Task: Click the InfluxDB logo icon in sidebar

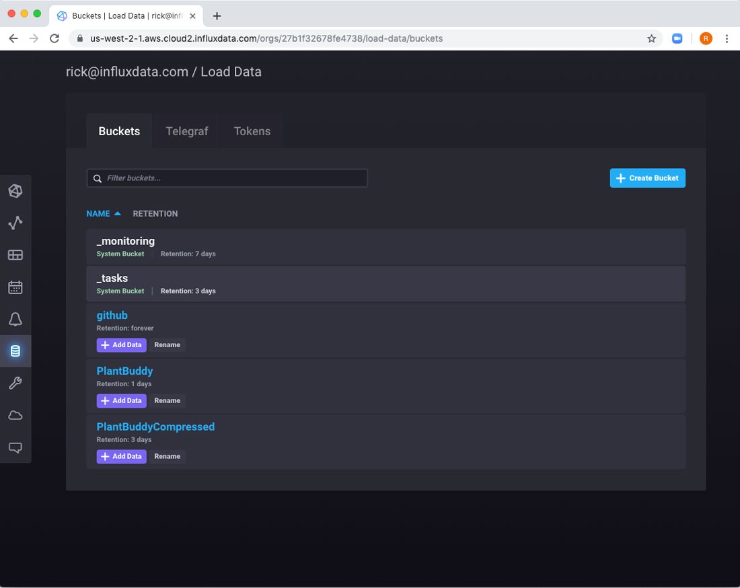Action: coord(15,191)
